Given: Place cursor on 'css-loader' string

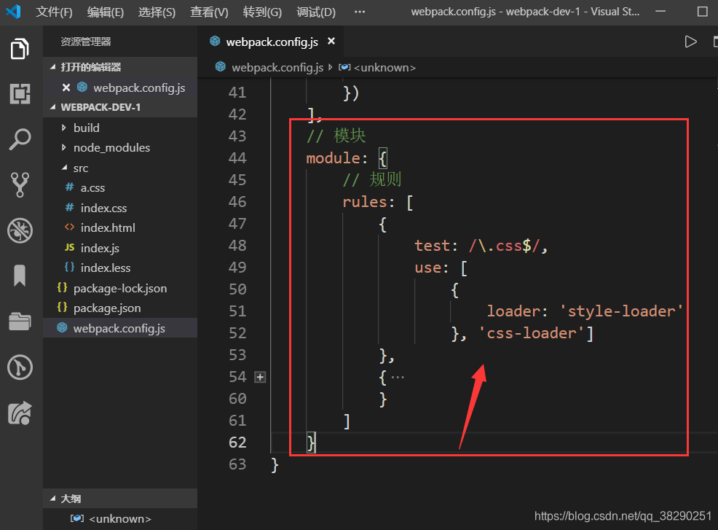Looking at the screenshot, I should click(x=531, y=333).
